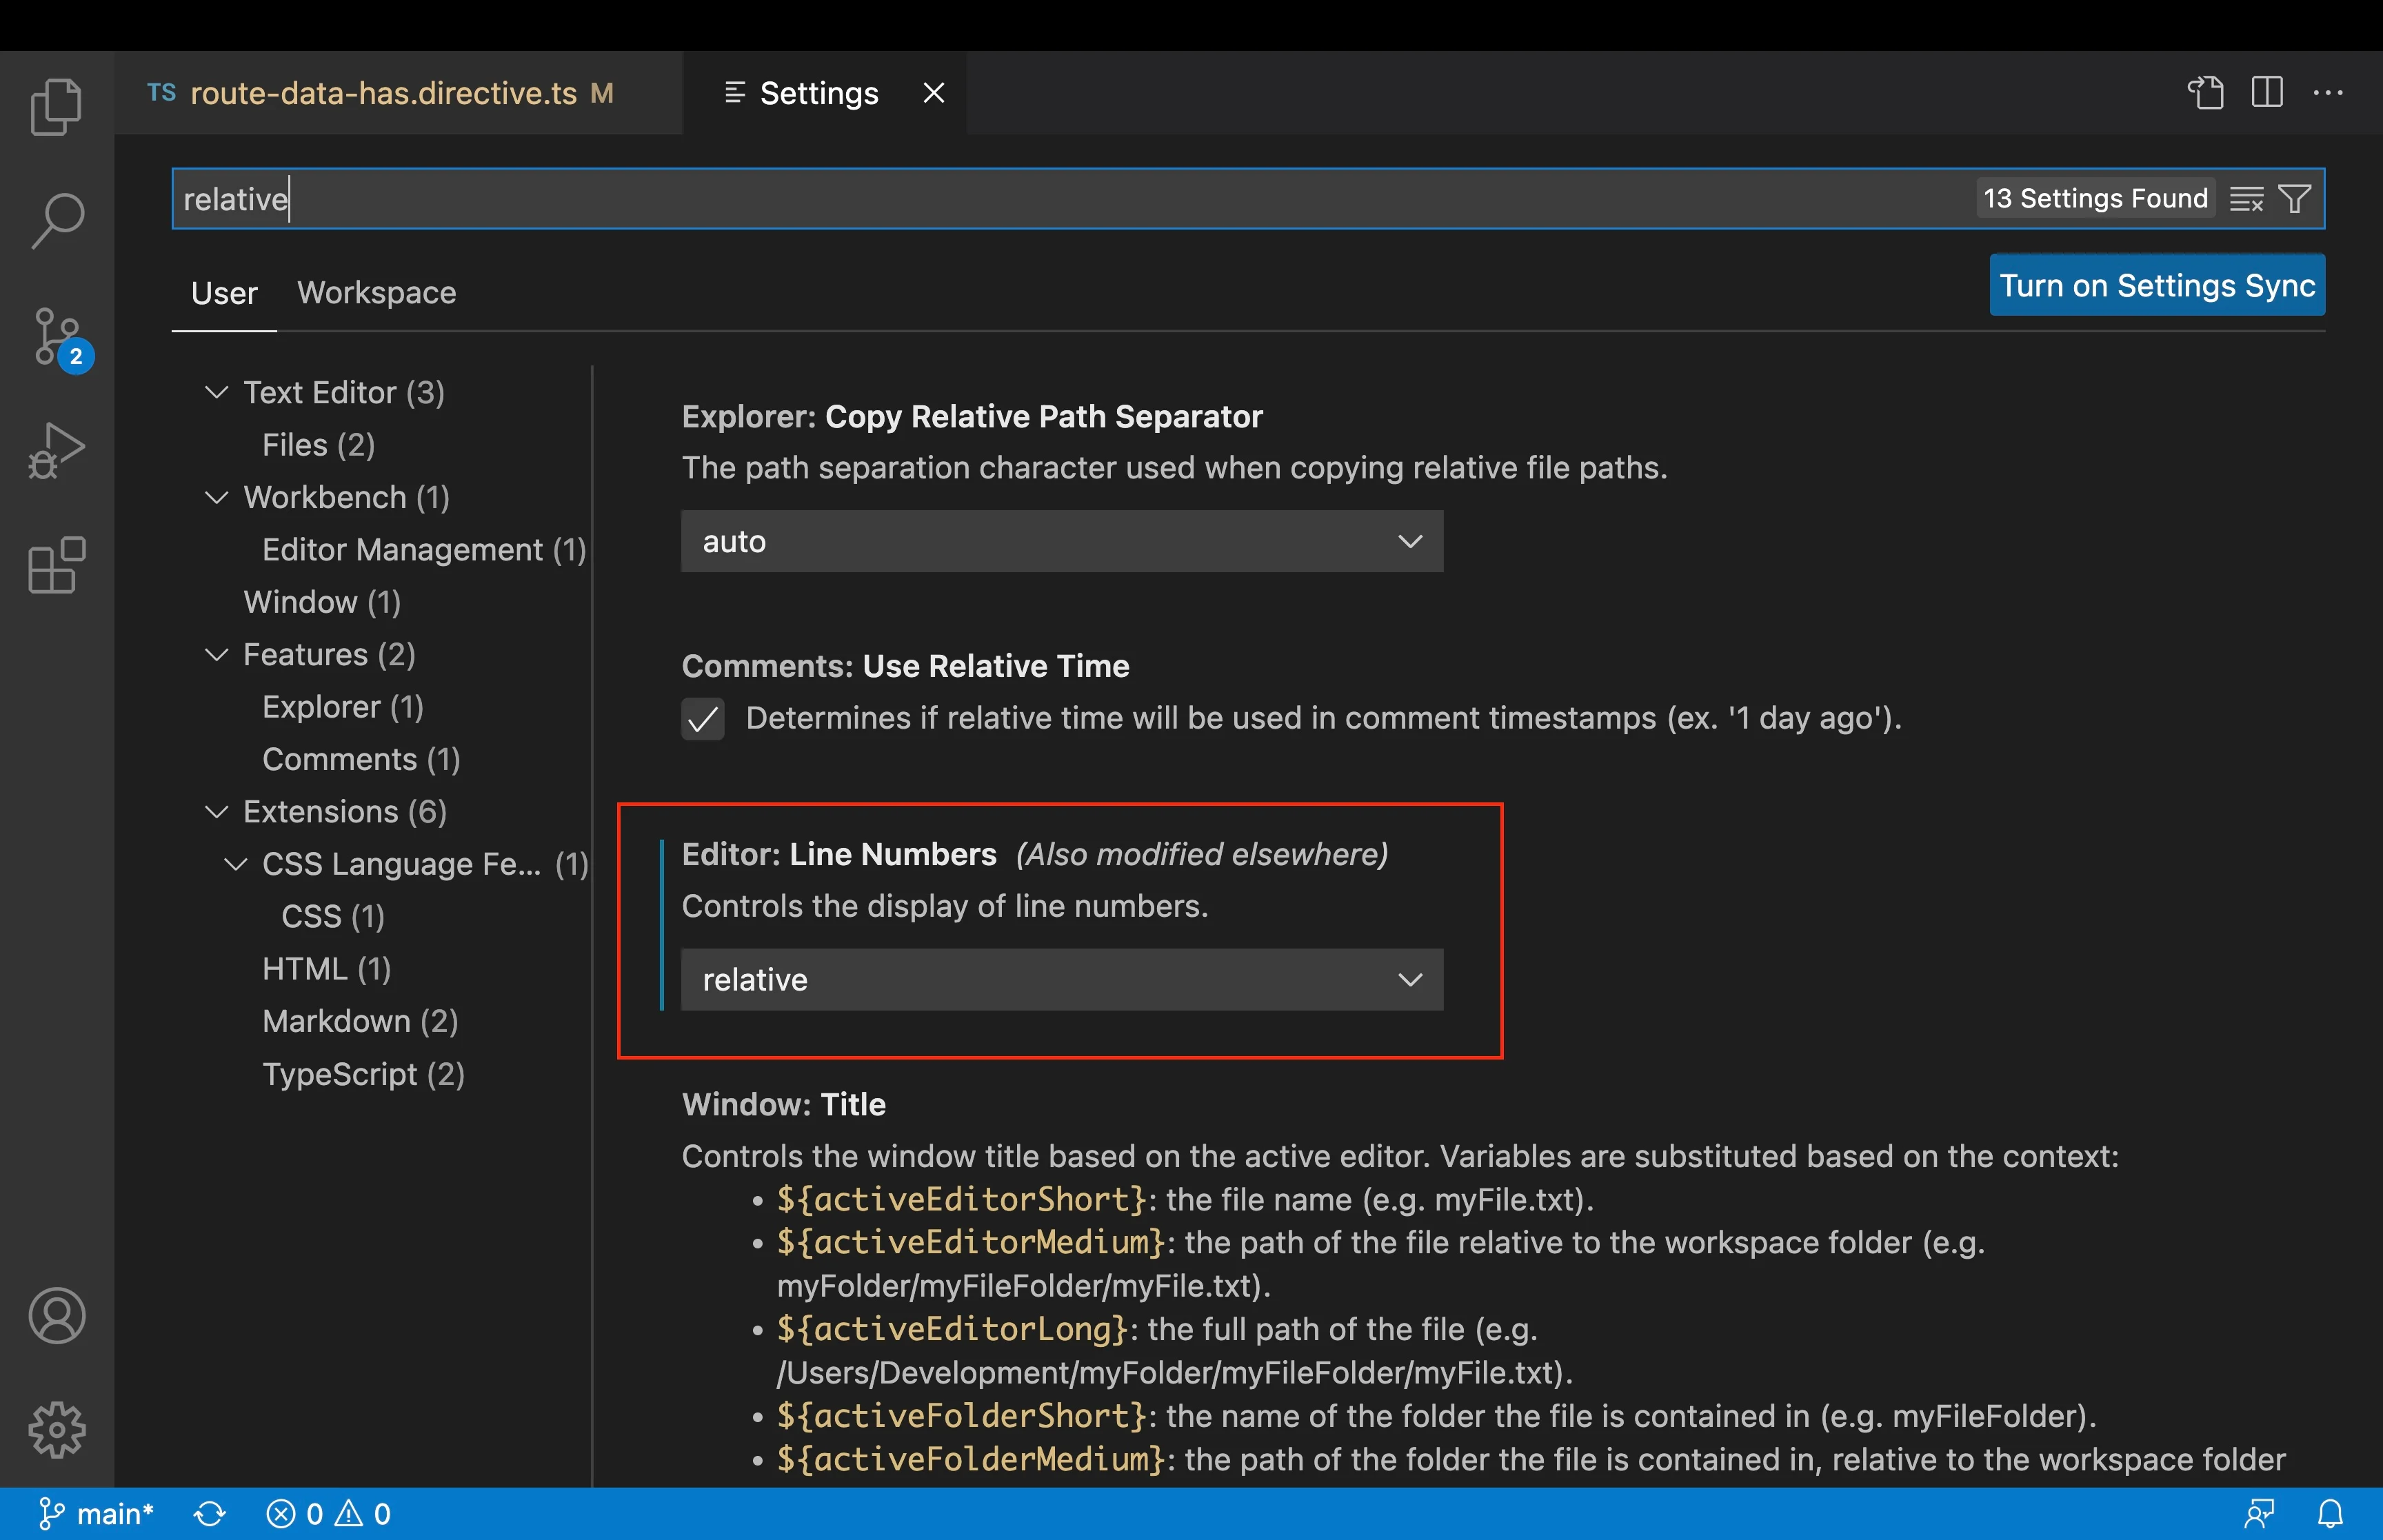
Task: Select Window (1) in settings tree
Action: point(322,602)
